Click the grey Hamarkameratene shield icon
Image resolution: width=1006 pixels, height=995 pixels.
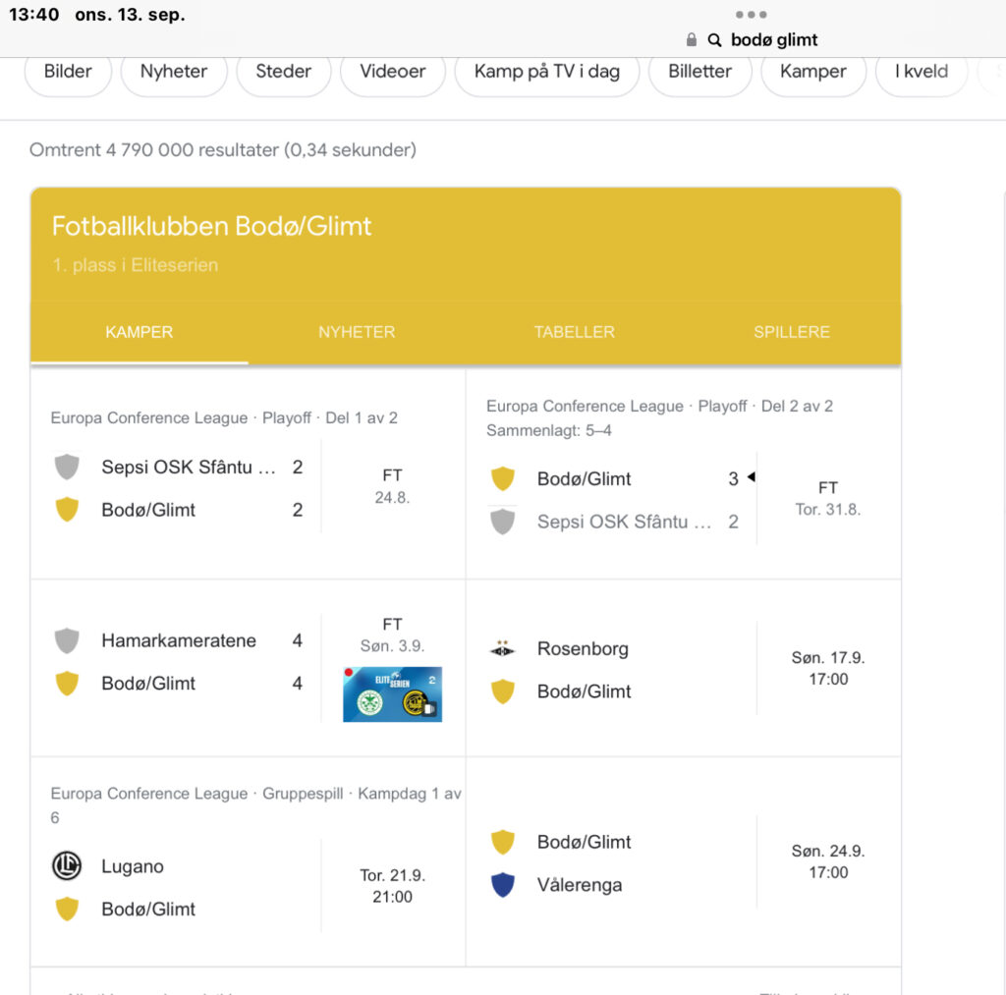67,640
